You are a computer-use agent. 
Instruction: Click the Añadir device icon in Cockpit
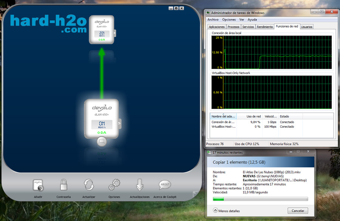pos(38,185)
